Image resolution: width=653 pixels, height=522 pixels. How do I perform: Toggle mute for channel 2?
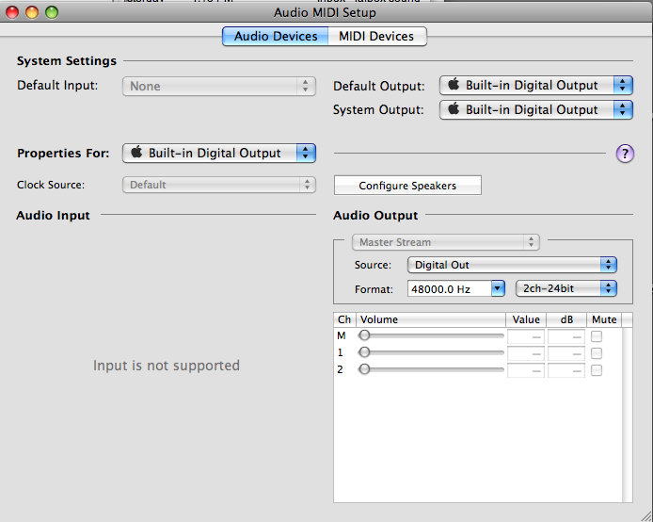point(597,369)
